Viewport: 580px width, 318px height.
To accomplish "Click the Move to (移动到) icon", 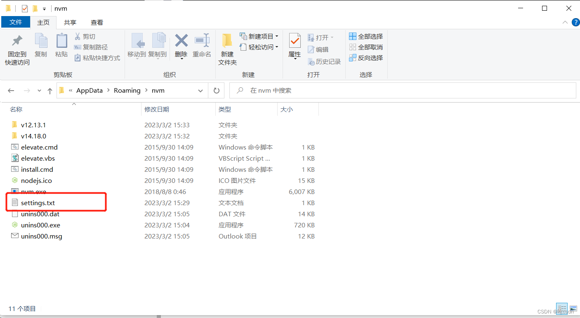I will (138, 41).
